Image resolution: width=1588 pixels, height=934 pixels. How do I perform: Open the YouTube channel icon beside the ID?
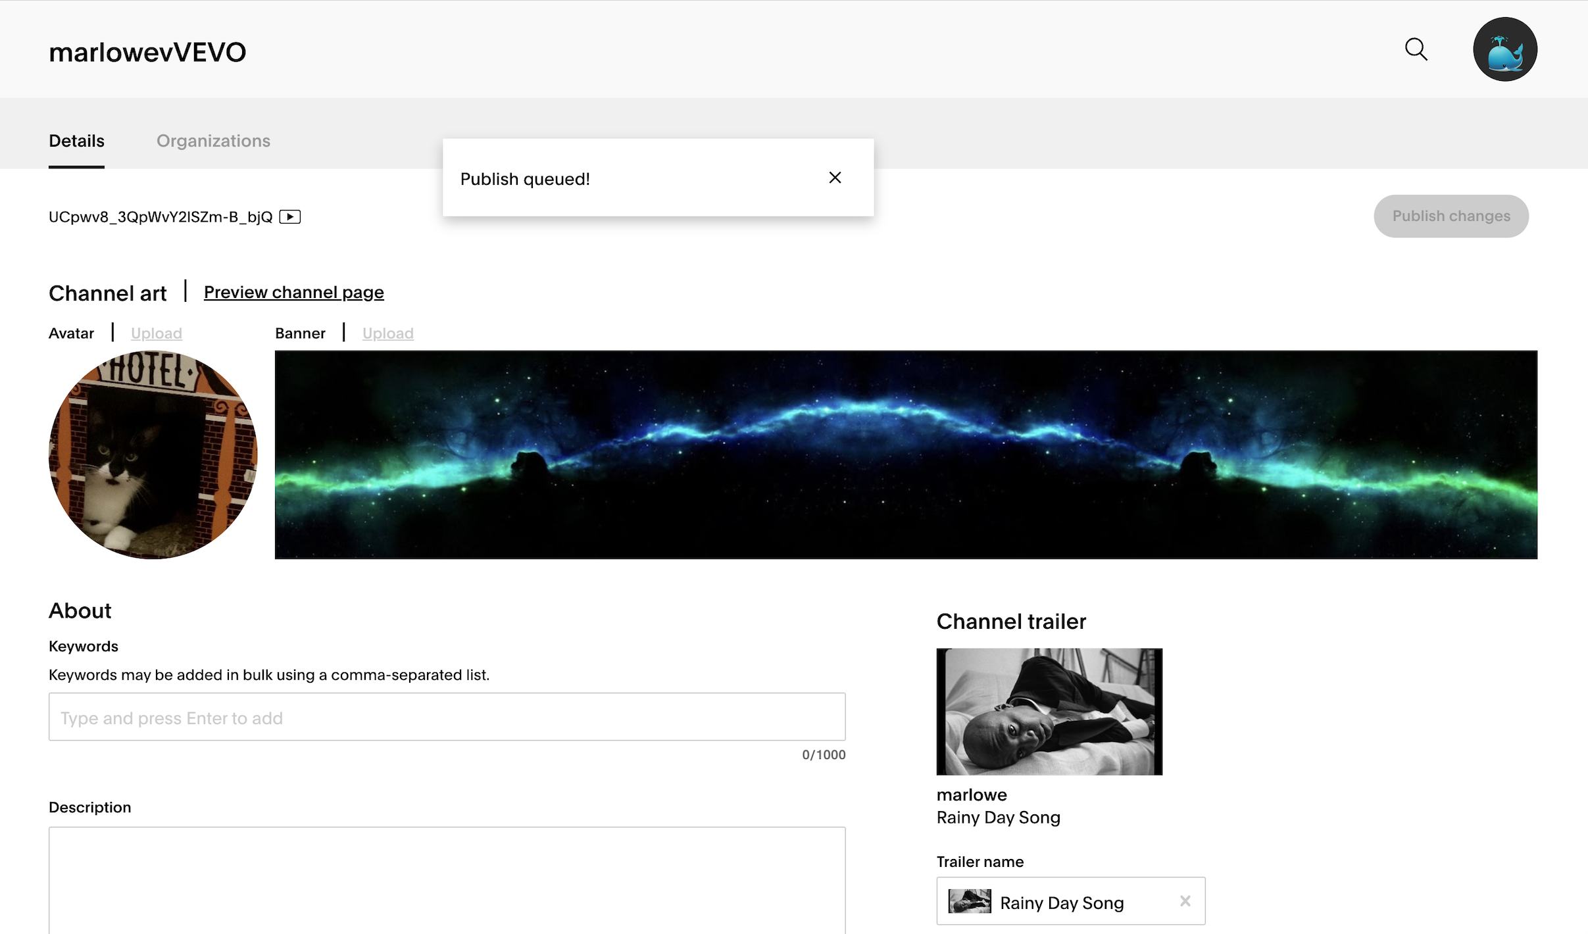tap(289, 216)
